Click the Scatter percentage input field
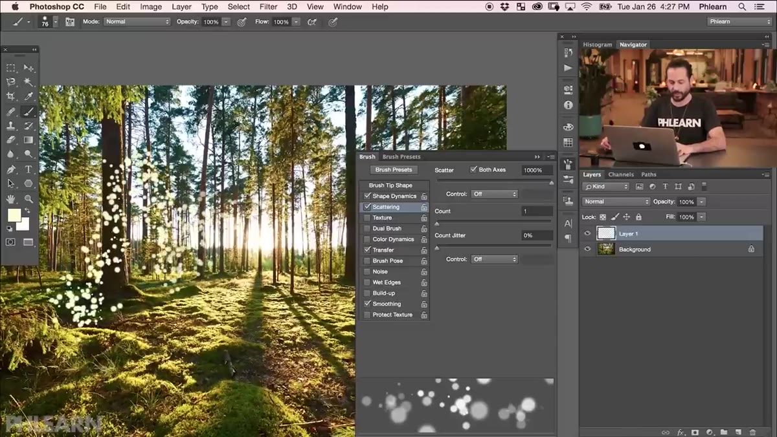Viewport: 777px width, 437px height. (x=537, y=170)
